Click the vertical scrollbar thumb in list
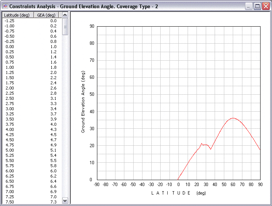The height and width of the screenshot is (206, 272). (65, 27)
